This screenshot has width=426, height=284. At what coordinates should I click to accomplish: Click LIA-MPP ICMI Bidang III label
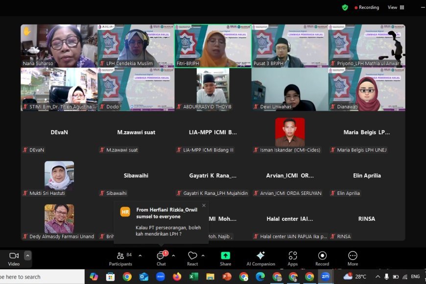pyautogui.click(x=208, y=150)
